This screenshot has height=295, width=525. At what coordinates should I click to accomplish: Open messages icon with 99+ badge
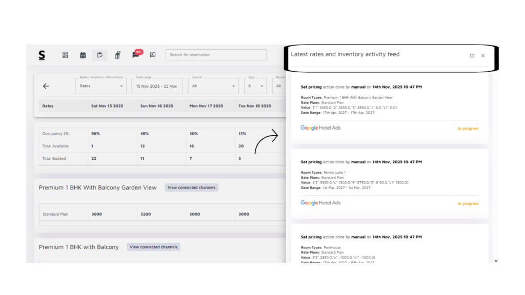(136, 54)
